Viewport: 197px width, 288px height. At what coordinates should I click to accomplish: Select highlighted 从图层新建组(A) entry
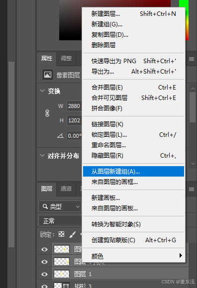pyautogui.click(x=133, y=172)
